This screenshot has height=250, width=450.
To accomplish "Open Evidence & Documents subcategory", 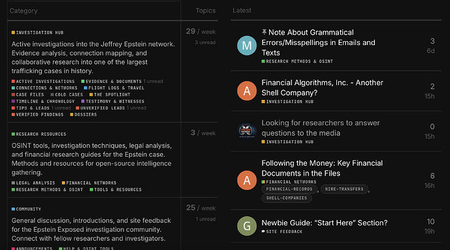I will (111, 82).
